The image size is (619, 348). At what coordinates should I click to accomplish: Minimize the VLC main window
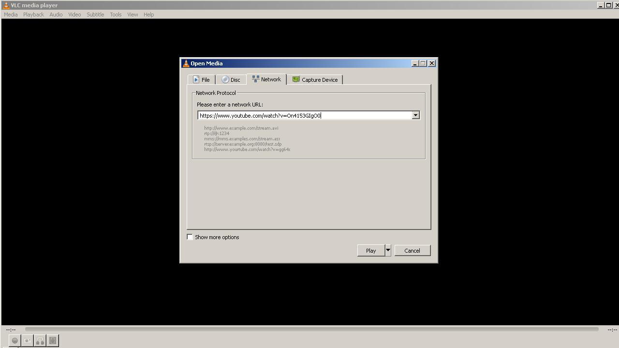[x=601, y=5]
